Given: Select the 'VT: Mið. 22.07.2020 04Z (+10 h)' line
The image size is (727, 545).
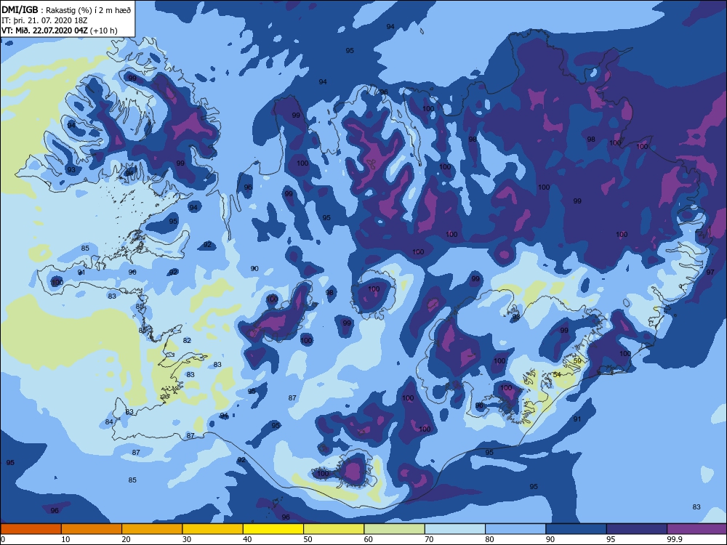Looking at the screenshot, I should coord(60,31).
